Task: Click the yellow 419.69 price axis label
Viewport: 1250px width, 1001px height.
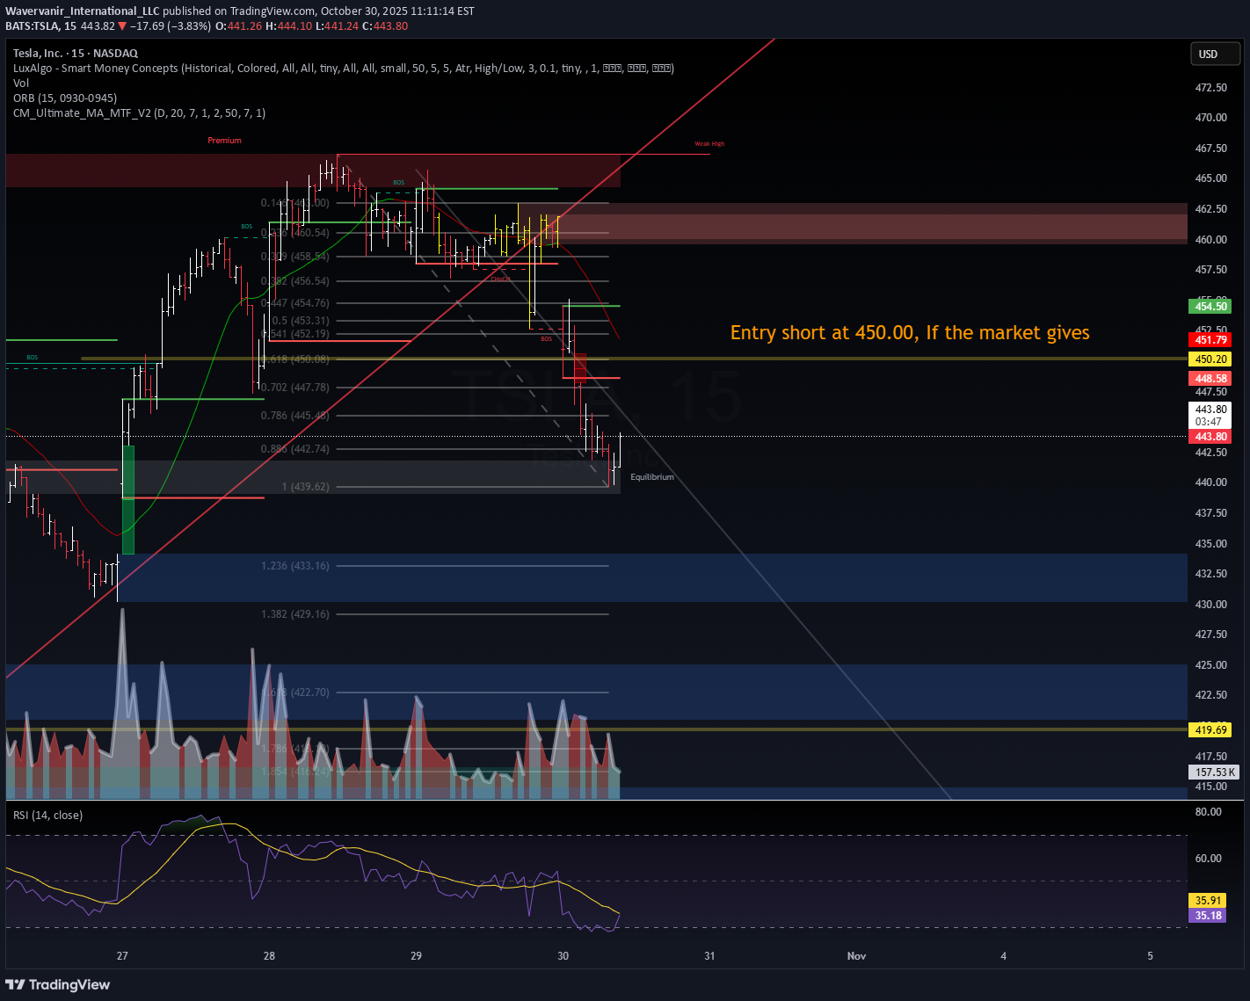Action: tap(1210, 730)
